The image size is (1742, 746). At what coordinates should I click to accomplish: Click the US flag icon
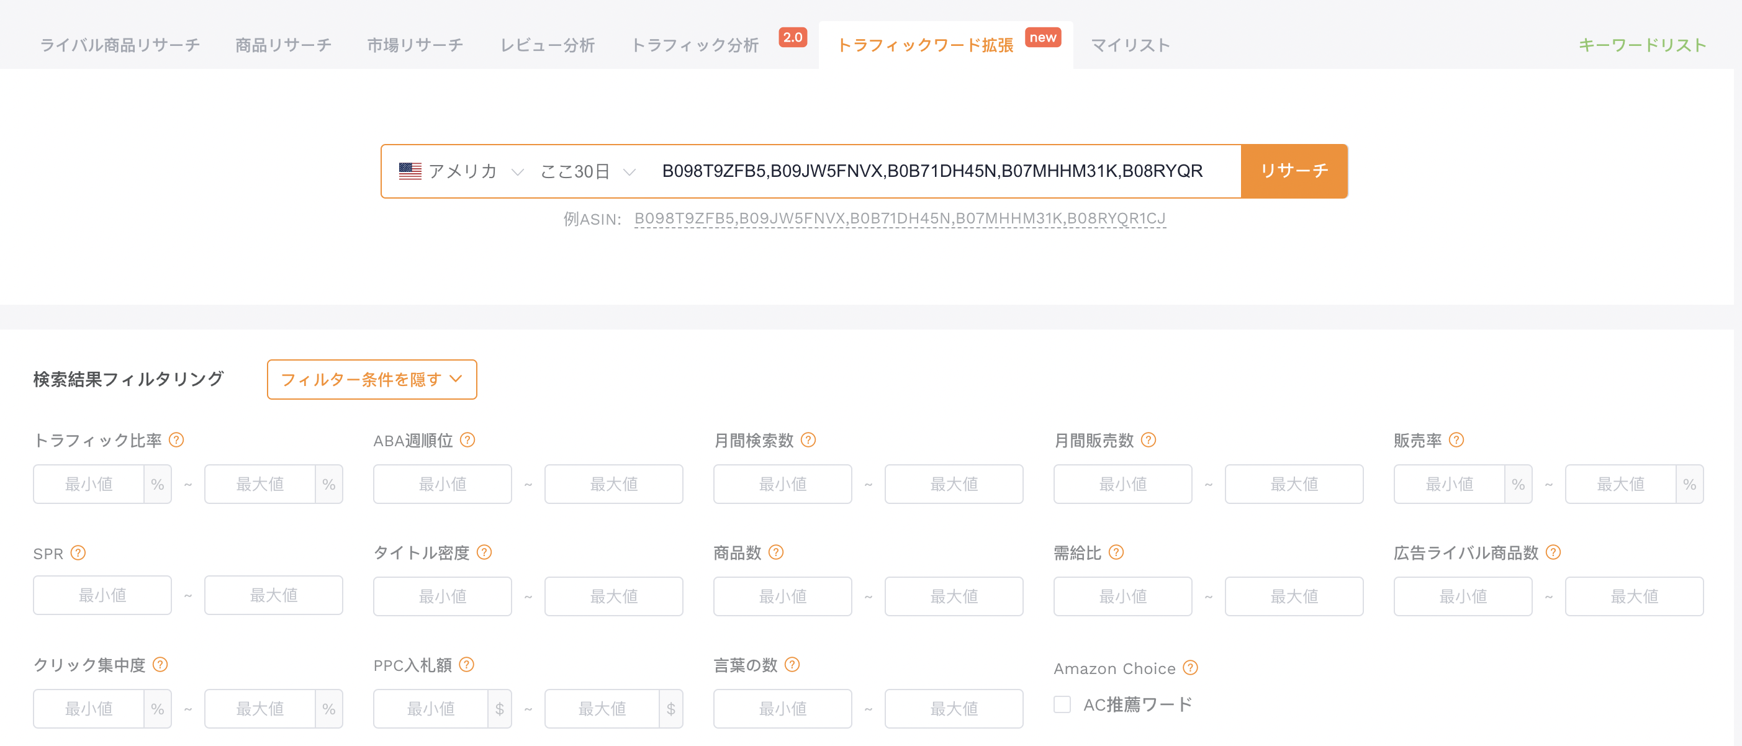click(410, 171)
